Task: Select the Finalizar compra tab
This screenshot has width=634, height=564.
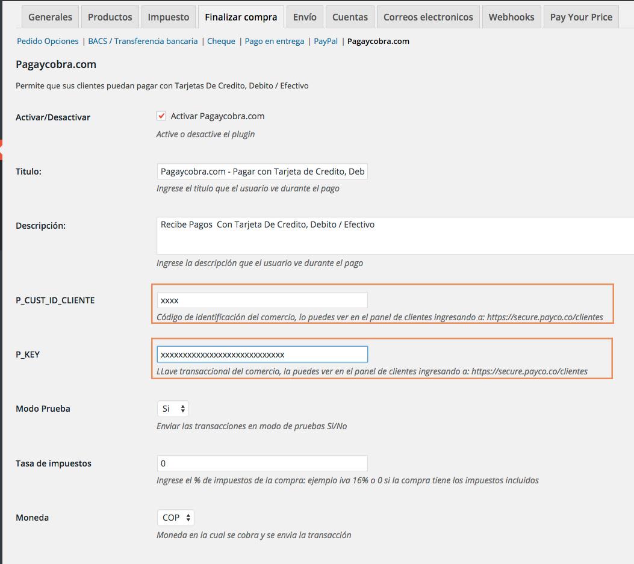Action: click(241, 17)
